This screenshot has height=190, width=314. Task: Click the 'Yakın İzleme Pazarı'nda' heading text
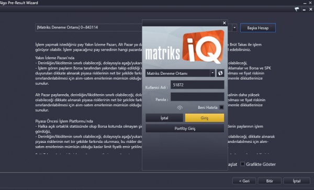click(x=54, y=58)
